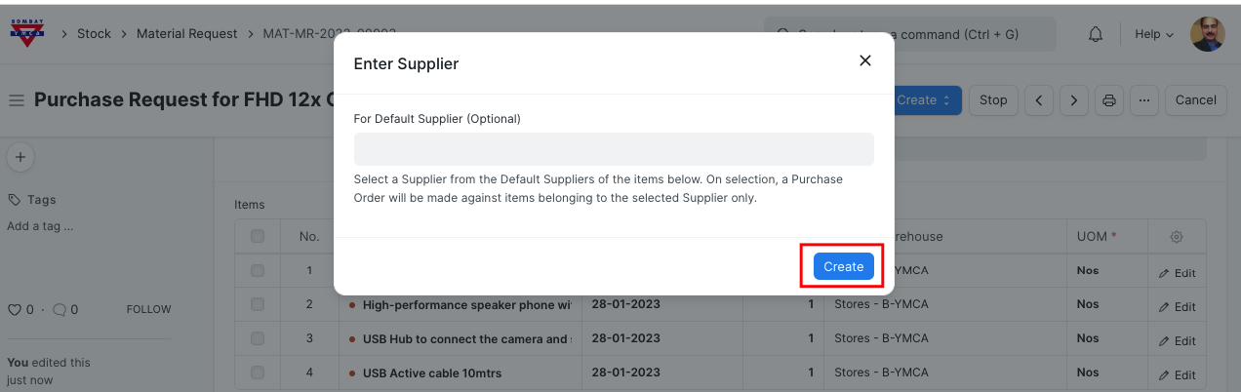The image size is (1241, 392).
Task: Click the Bombay YMCA logo
Action: coord(27,33)
